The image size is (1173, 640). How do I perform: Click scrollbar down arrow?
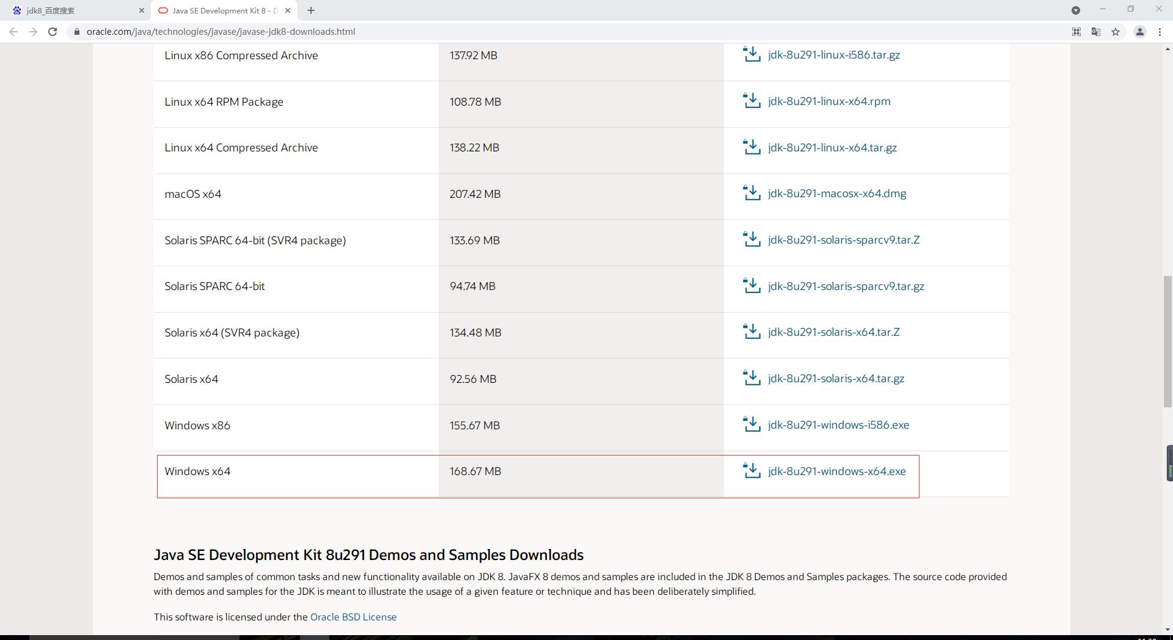click(x=1168, y=629)
